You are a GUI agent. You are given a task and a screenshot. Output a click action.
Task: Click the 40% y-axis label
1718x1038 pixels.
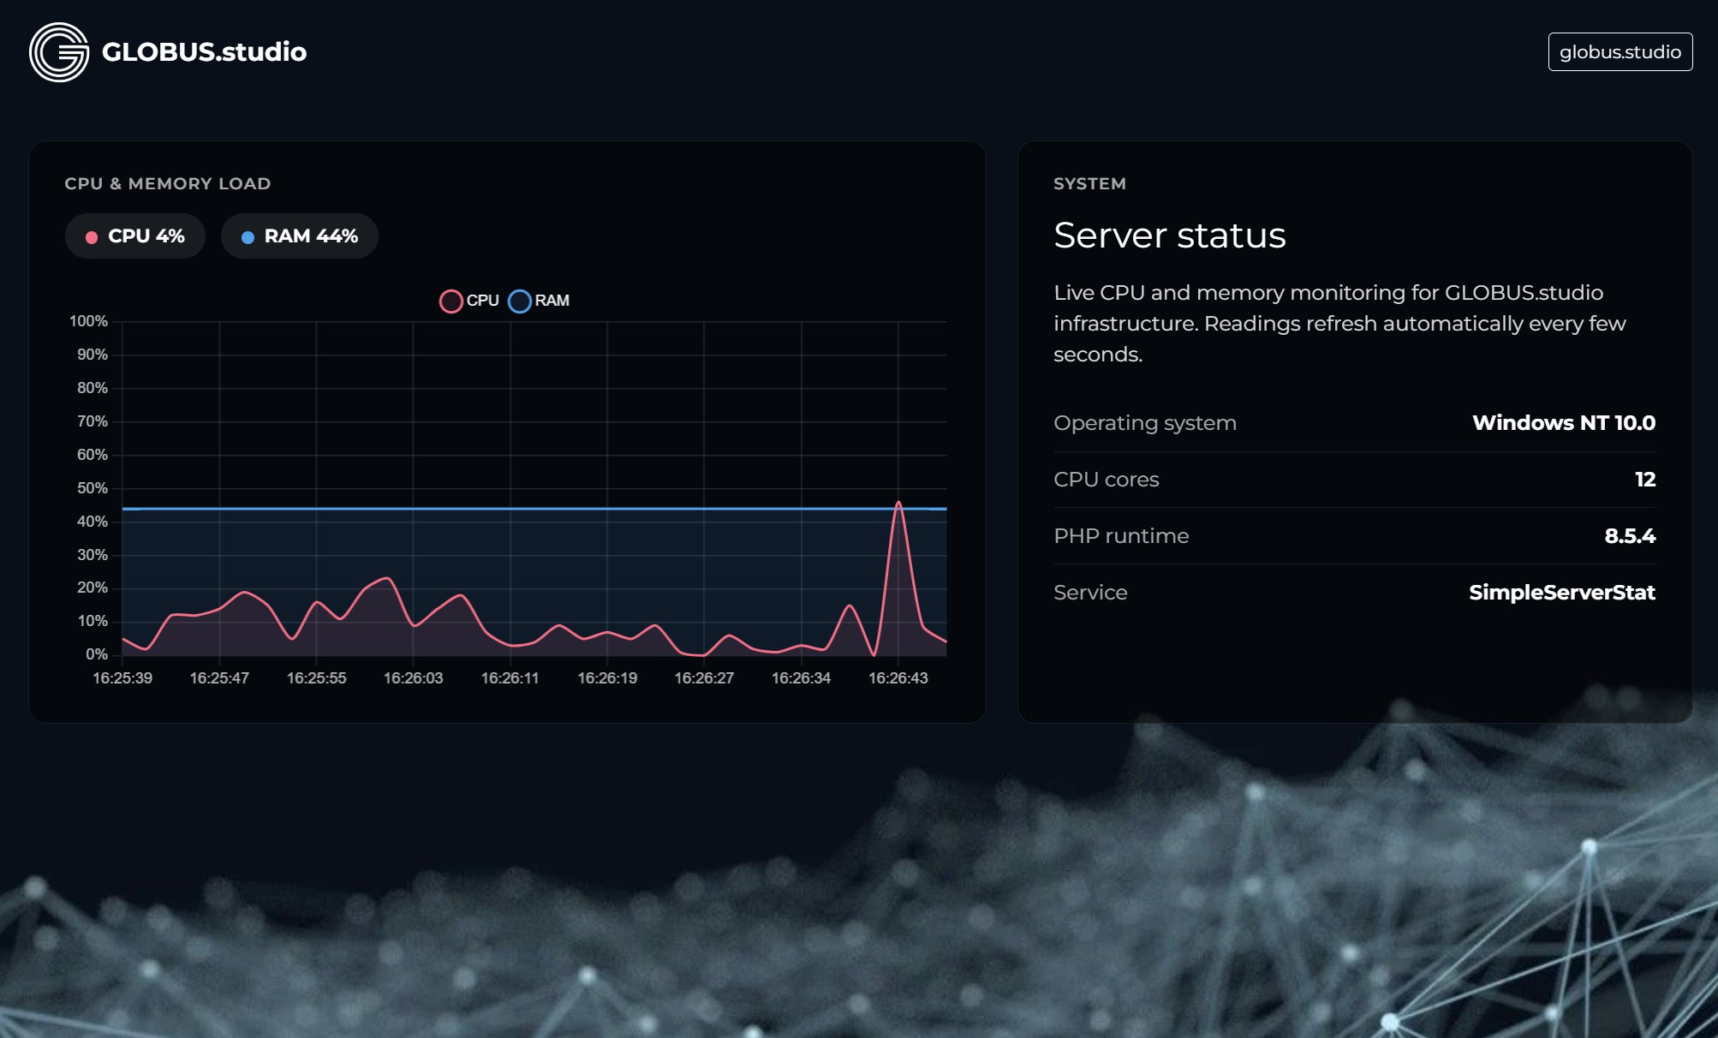[92, 522]
